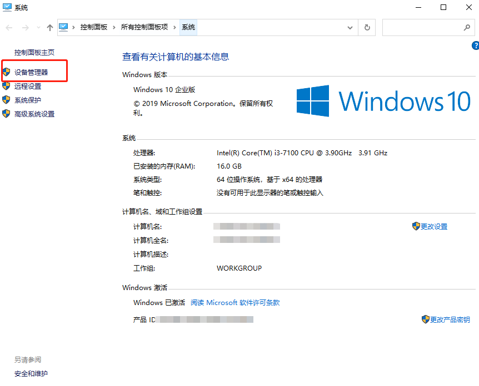Expand the chevron after 所有控制面板项
This screenshot has height=386, width=479.
(x=174, y=27)
